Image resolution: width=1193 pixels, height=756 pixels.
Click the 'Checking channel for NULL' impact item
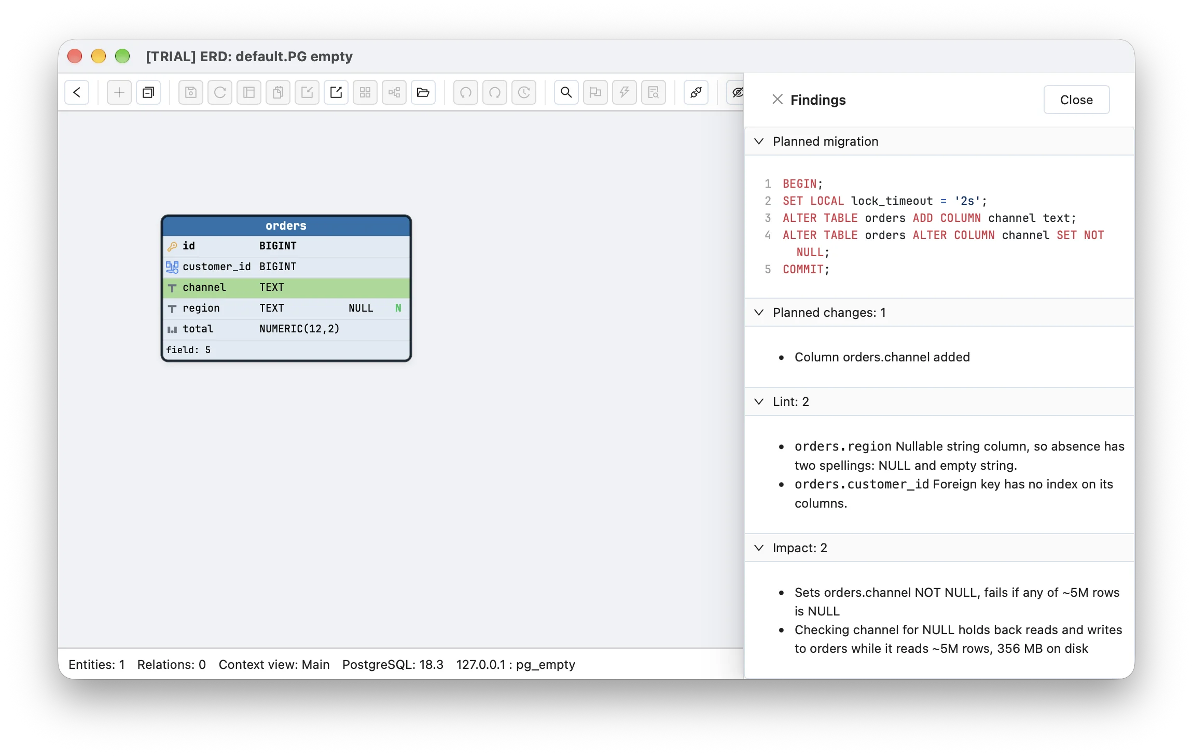958,639
